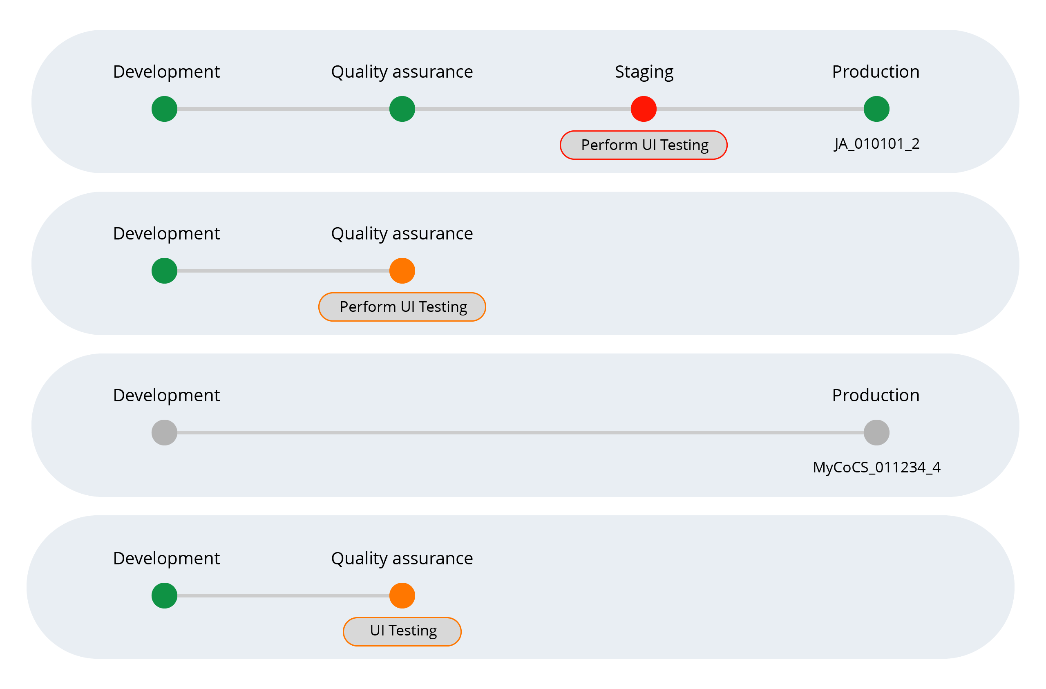Open the red-outlined Perform UI Testing task
This screenshot has width=1046, height=689.
pos(644,145)
